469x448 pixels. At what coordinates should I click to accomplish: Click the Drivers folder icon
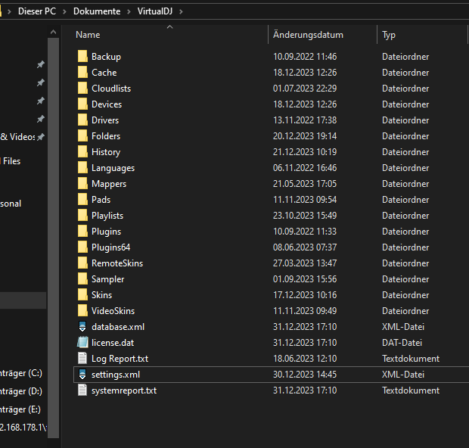click(x=82, y=120)
